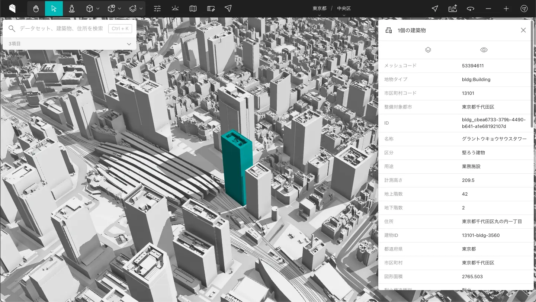Click the map-with-pencil edit icon
The height and width of the screenshot is (302, 536).
coord(211,9)
